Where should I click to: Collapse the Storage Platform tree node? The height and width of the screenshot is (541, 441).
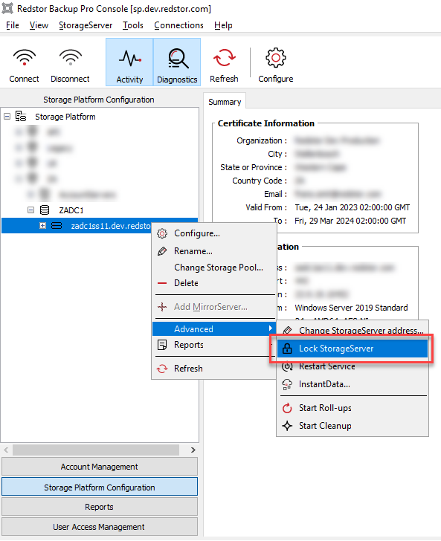(x=7, y=117)
